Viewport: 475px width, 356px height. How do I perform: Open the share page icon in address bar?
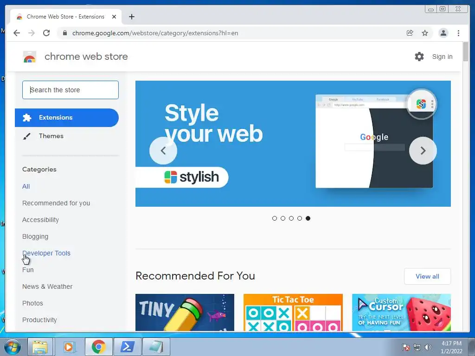coord(410,33)
